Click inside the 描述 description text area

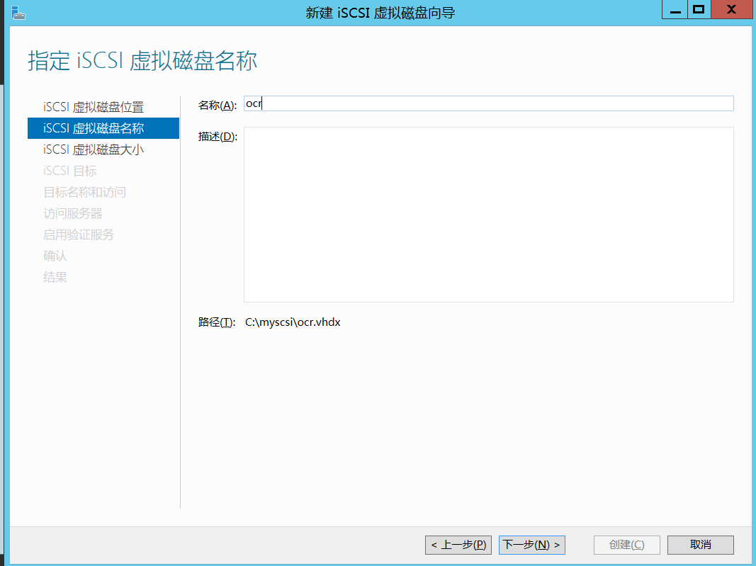488,215
